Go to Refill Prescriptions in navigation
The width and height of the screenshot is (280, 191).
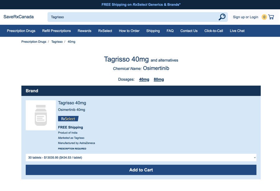point(57,31)
